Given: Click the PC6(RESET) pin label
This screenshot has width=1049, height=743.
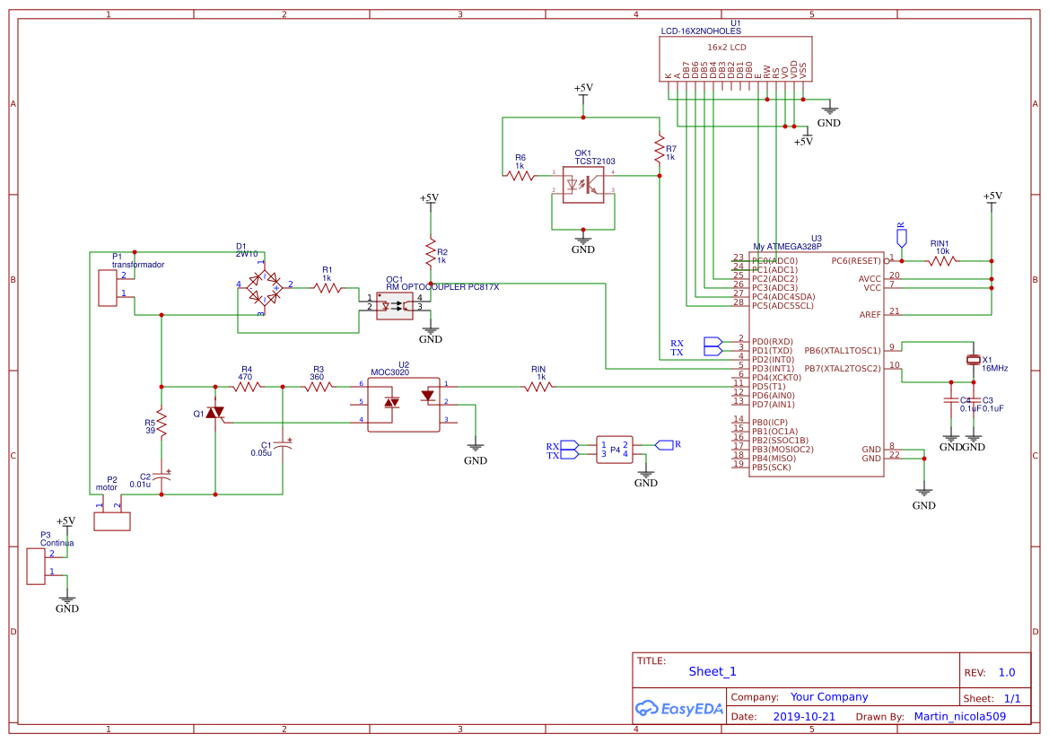Looking at the screenshot, I should (x=856, y=261).
